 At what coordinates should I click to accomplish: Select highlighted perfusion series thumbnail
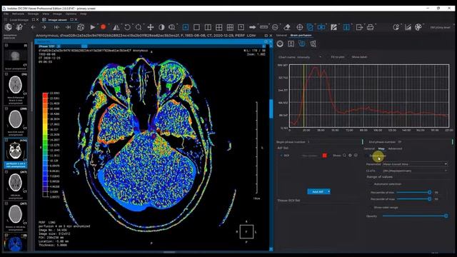pos(16,153)
